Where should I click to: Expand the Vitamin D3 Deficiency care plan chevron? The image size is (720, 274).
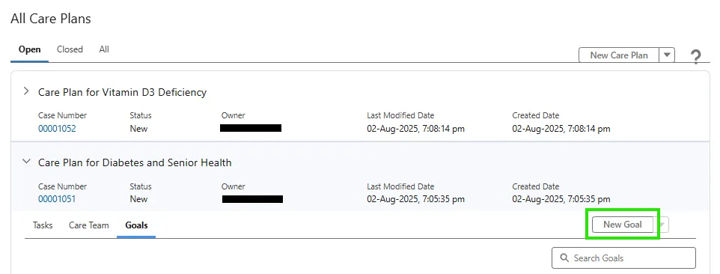pos(26,91)
